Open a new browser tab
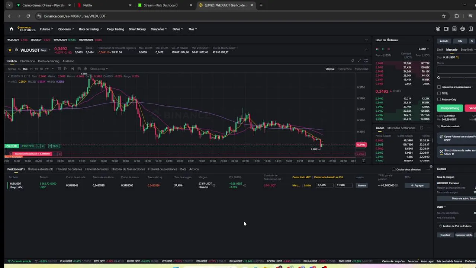 pyautogui.click(x=261, y=5)
